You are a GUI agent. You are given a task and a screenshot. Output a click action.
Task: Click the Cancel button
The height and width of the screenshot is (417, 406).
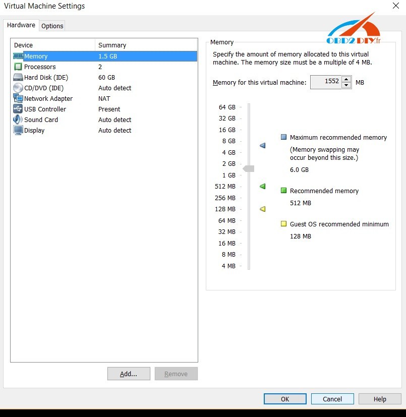coord(332,399)
